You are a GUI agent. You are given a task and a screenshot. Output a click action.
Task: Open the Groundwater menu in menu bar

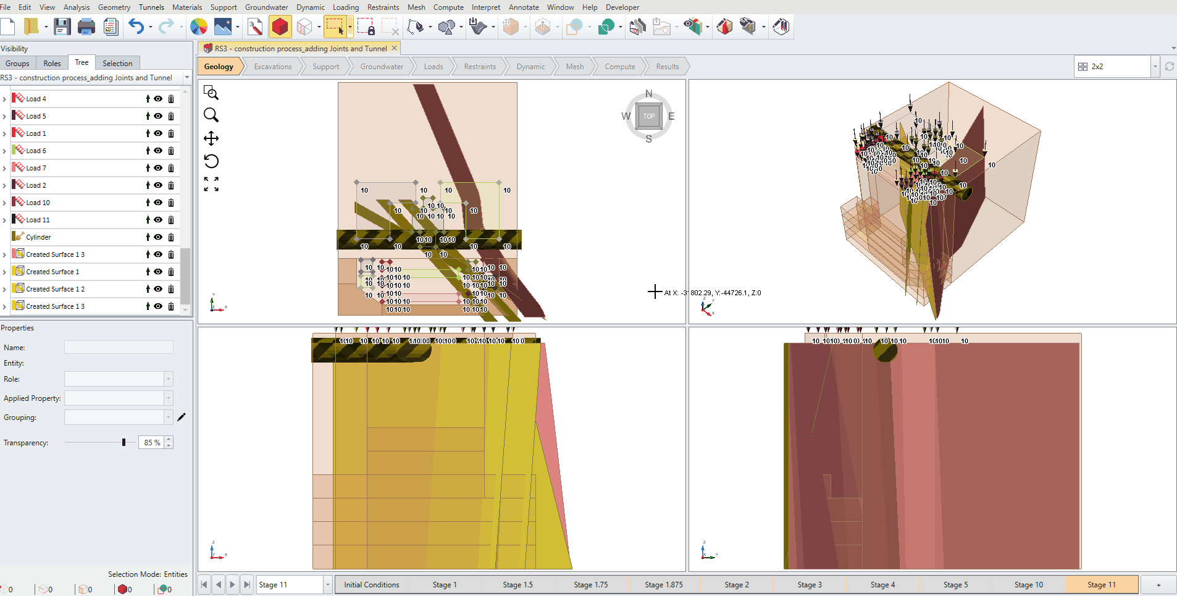click(266, 7)
